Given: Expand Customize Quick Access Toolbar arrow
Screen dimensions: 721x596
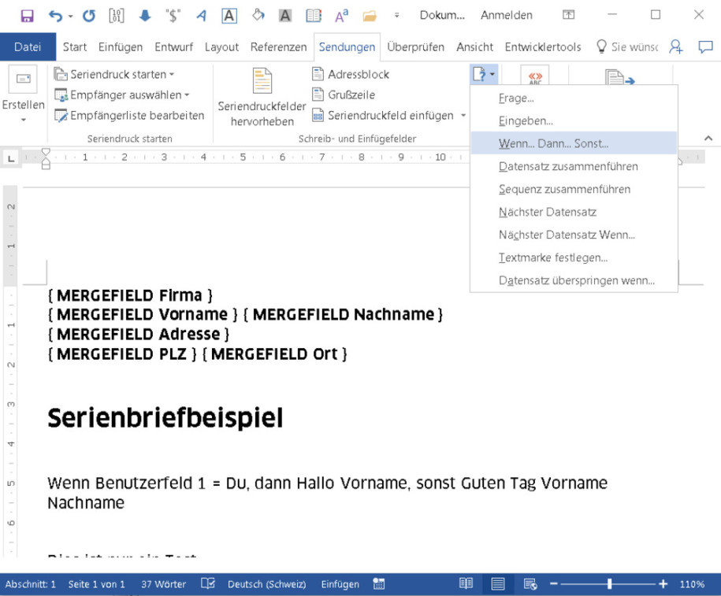Looking at the screenshot, I should (397, 16).
